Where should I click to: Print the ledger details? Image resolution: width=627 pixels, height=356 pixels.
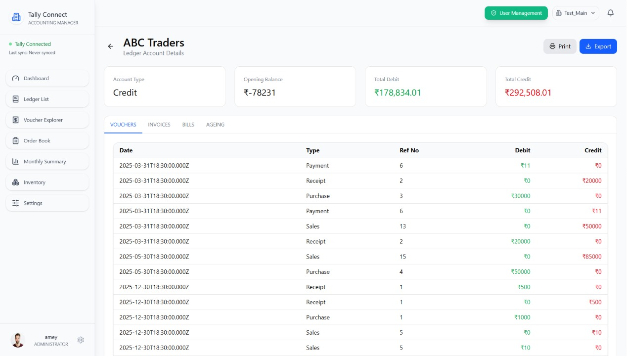click(x=560, y=46)
